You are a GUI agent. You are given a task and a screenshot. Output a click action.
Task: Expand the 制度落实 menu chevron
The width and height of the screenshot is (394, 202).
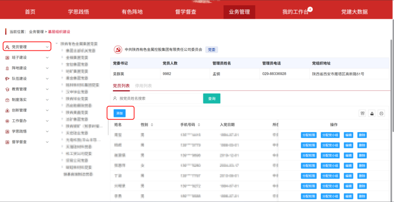47,100
